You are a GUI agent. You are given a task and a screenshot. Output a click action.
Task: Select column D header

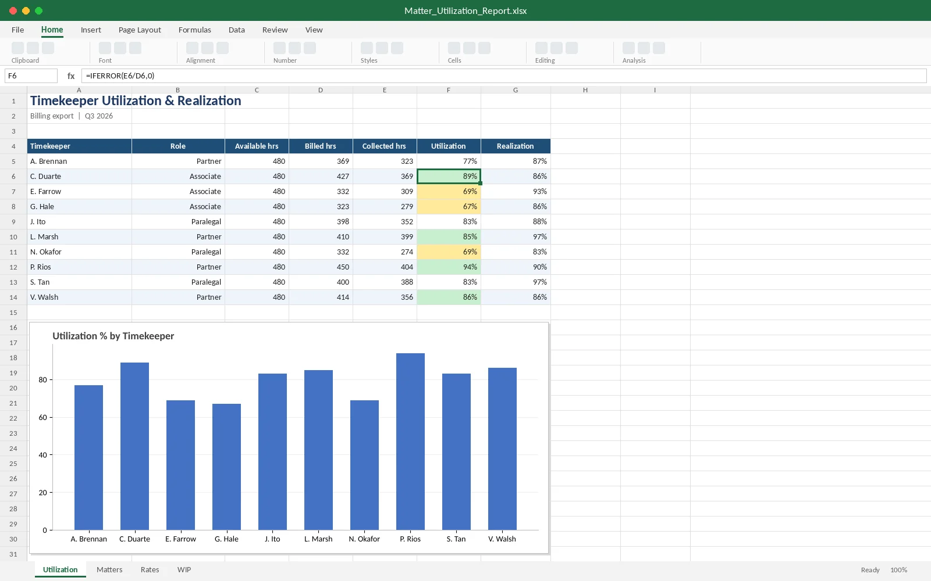click(321, 90)
